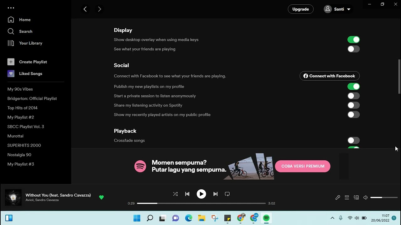
Task: Enable shuffle
Action: pos(175,194)
